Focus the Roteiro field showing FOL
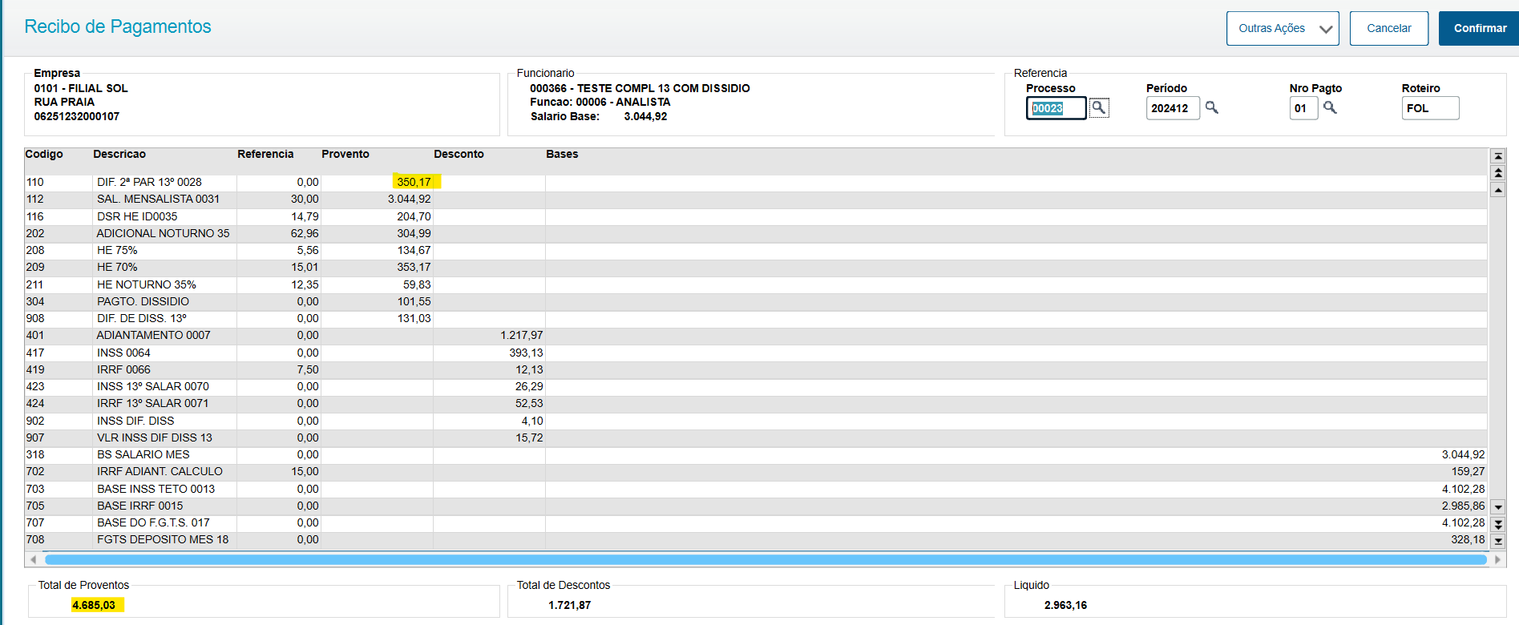This screenshot has height=625, width=1519. pyautogui.click(x=1430, y=108)
